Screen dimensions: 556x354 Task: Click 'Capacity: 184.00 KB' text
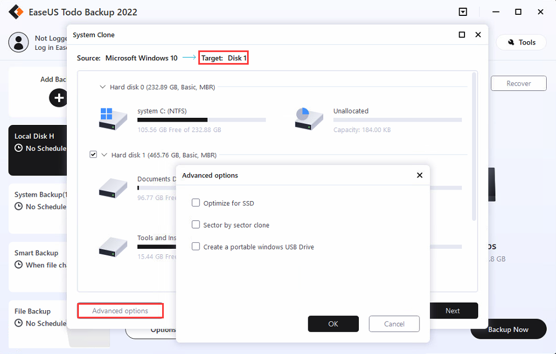[362, 130]
